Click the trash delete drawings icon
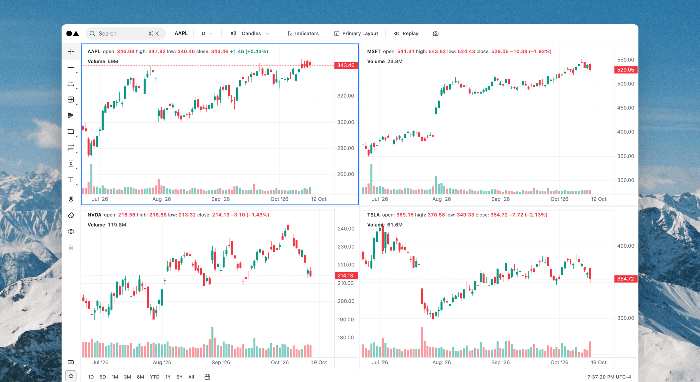The height and width of the screenshot is (382, 700). [71, 248]
